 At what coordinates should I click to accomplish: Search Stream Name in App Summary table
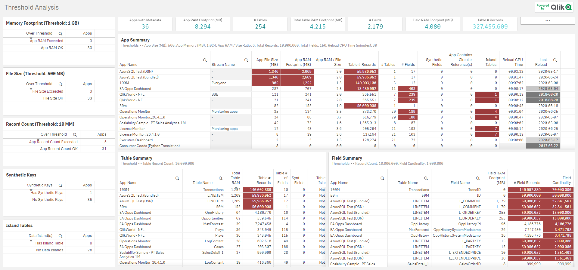pyautogui.click(x=246, y=60)
